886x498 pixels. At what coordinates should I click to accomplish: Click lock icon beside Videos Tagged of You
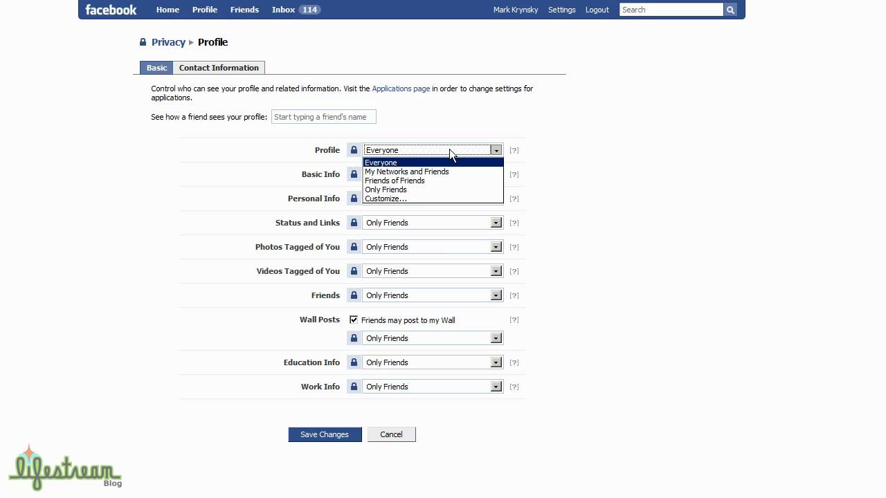[x=354, y=271]
